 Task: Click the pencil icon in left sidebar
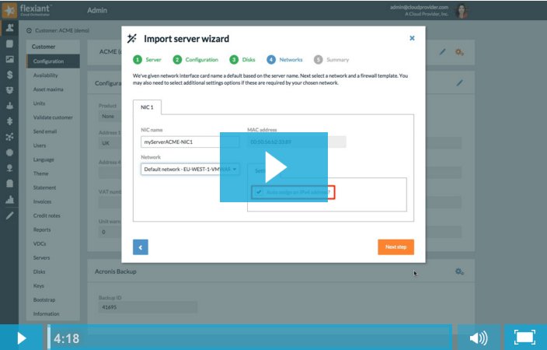tap(10, 215)
